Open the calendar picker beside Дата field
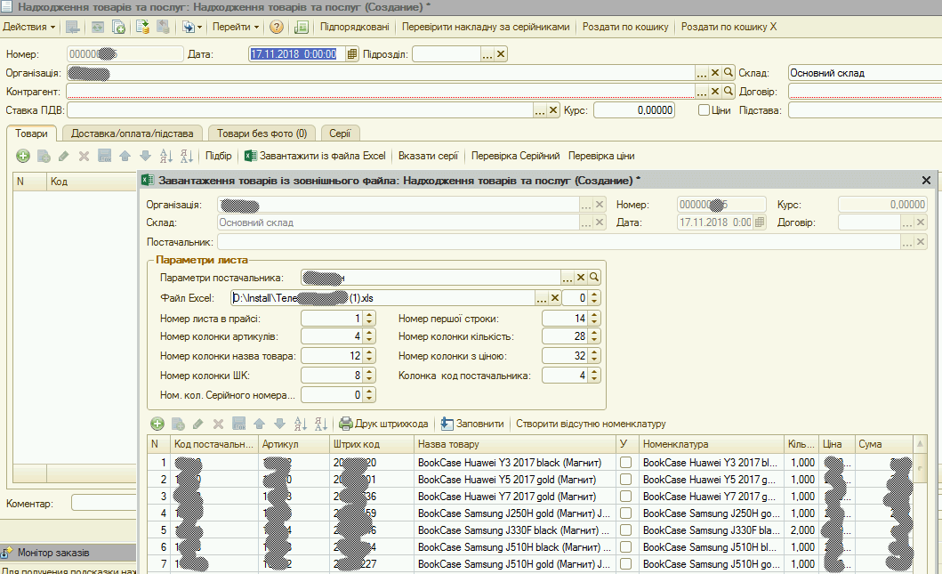Viewport: 942px width, 574px height. tap(352, 54)
